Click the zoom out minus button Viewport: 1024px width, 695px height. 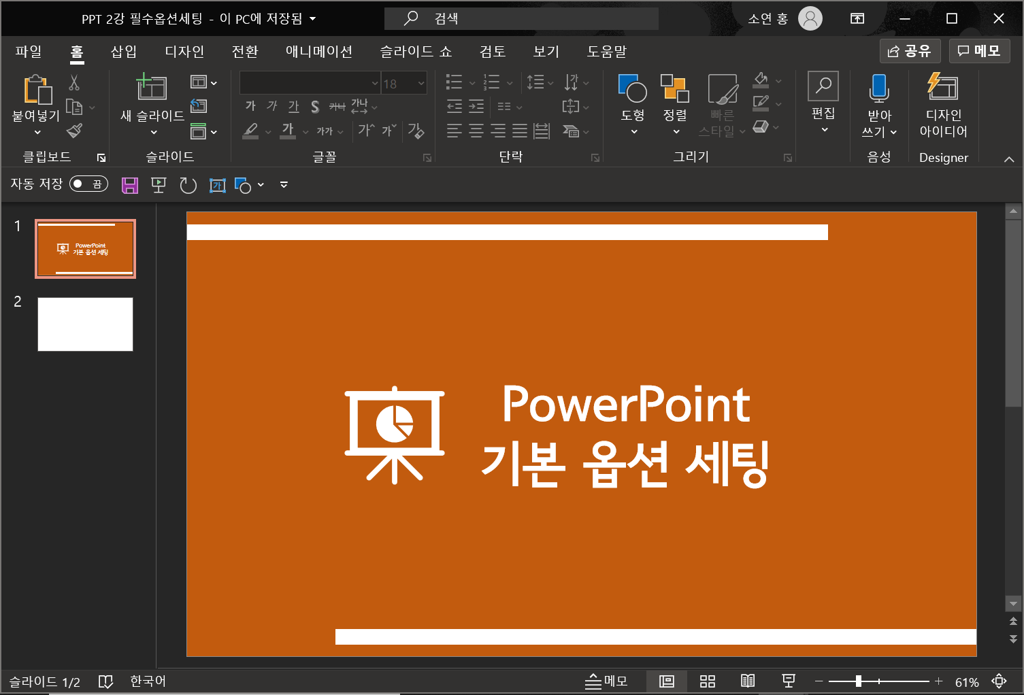819,681
